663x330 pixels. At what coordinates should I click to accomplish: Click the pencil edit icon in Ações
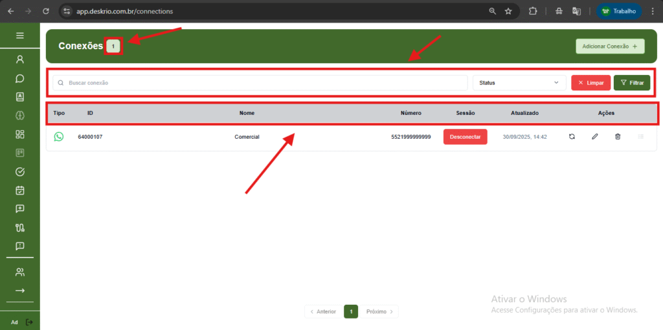(594, 137)
